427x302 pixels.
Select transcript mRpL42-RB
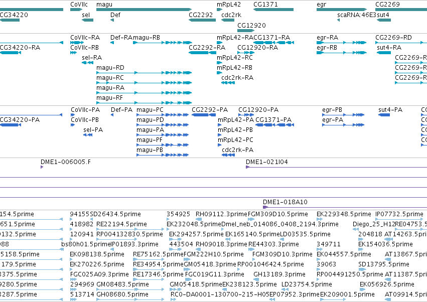coord(219,73)
